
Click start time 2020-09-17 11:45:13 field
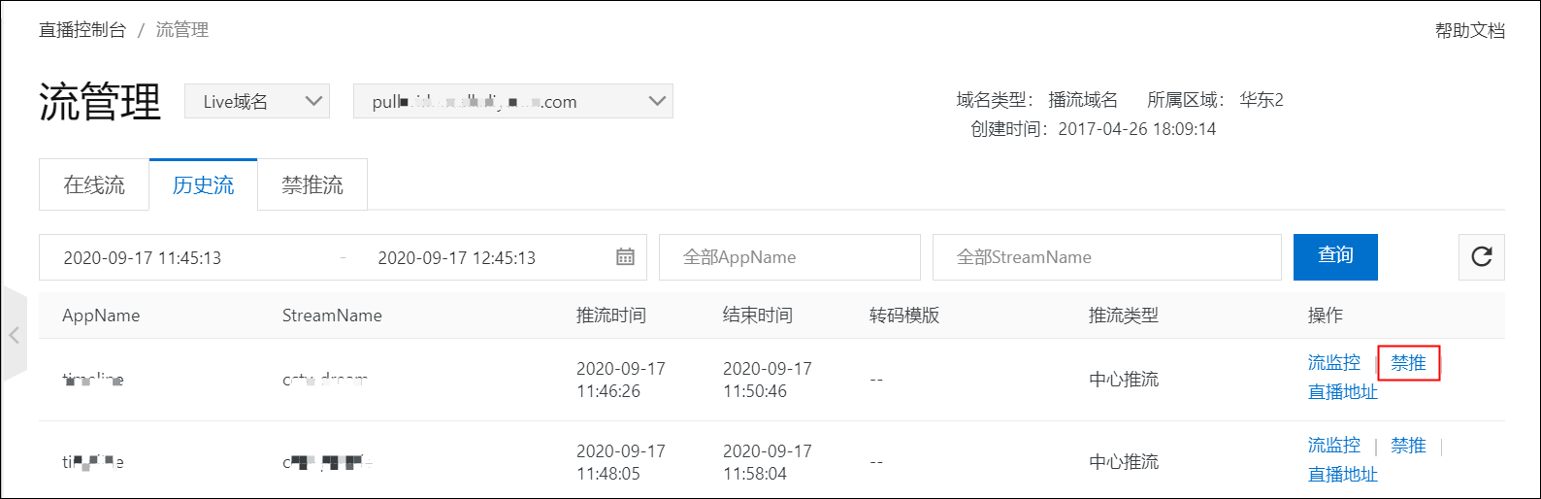pos(143,258)
